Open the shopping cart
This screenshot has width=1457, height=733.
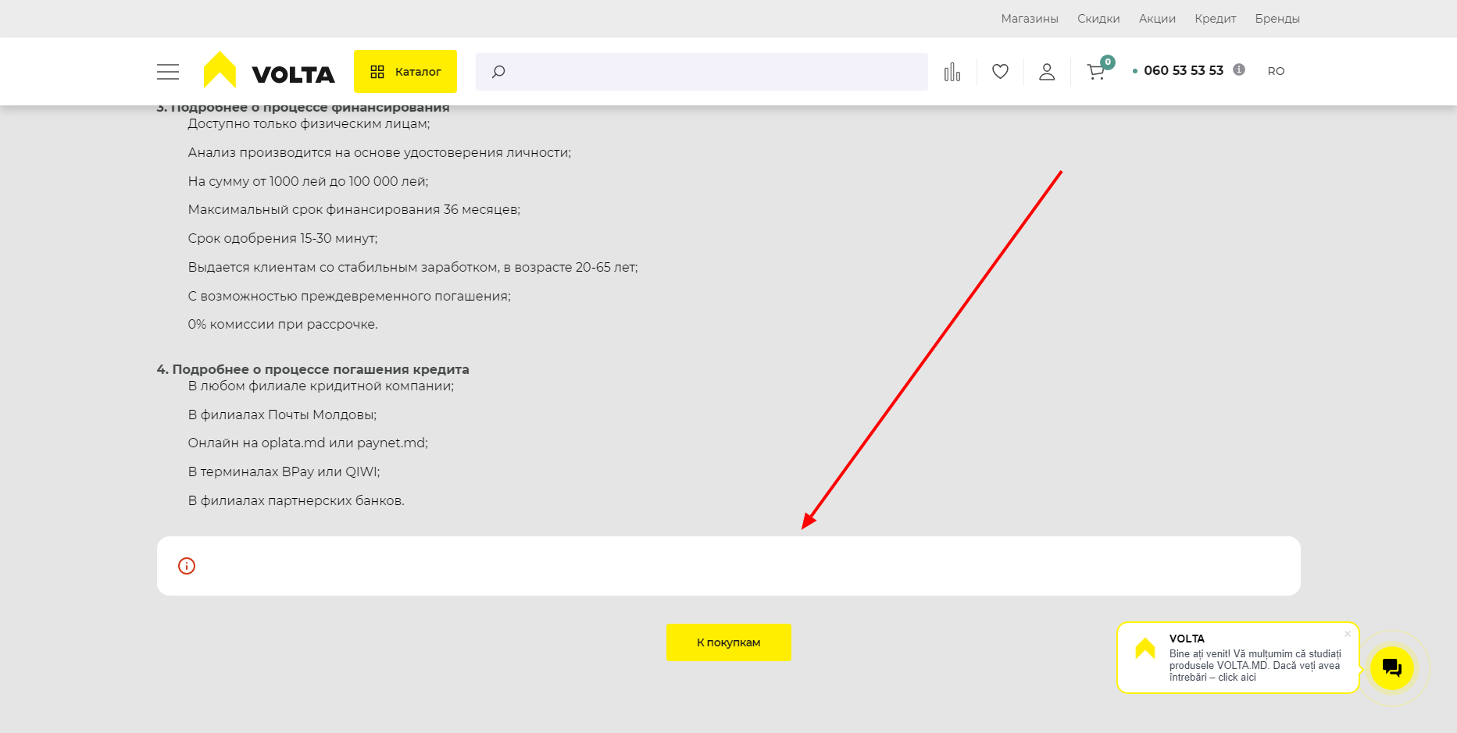pyautogui.click(x=1096, y=72)
